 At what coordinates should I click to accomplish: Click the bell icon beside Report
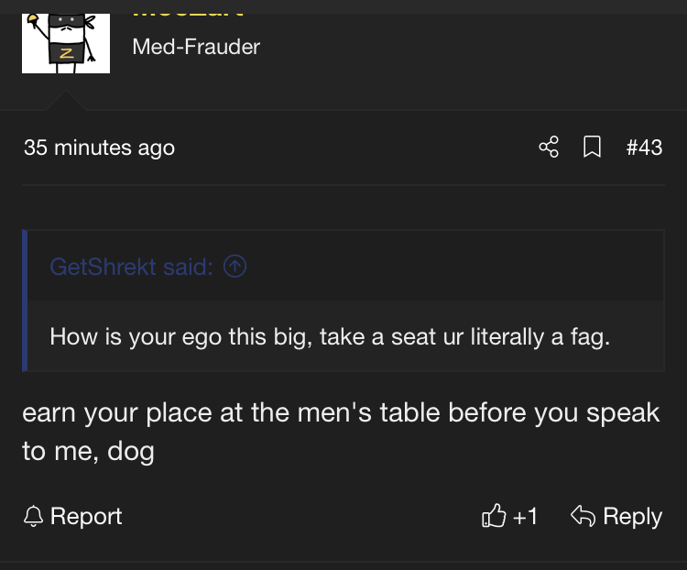pos(34,517)
